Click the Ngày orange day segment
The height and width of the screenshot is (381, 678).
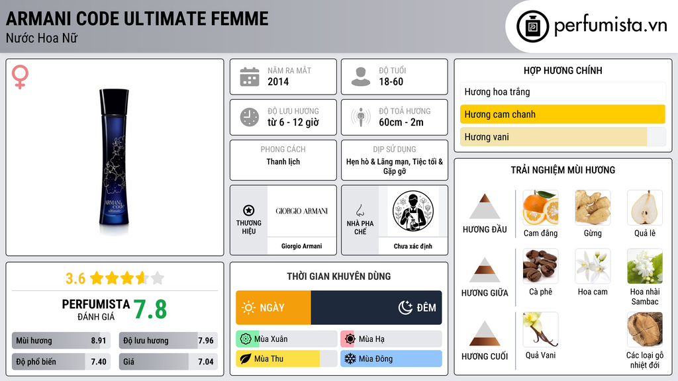coord(273,308)
